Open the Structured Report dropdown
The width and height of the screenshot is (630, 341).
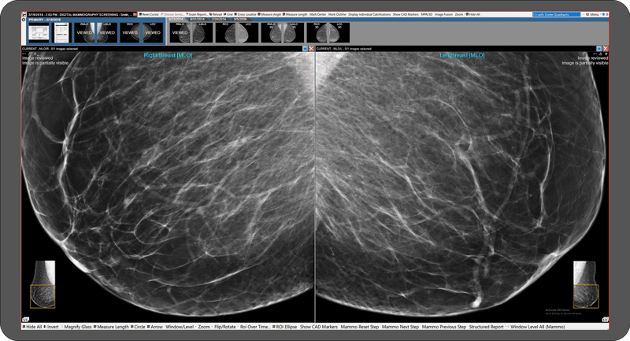(x=487, y=327)
